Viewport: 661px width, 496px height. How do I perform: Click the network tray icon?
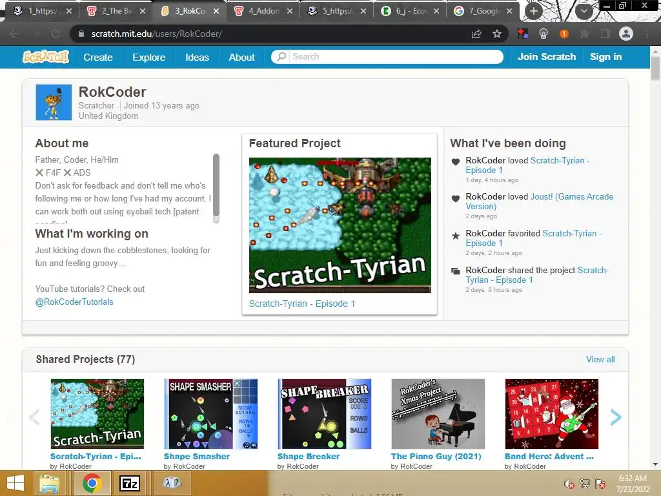(x=585, y=484)
